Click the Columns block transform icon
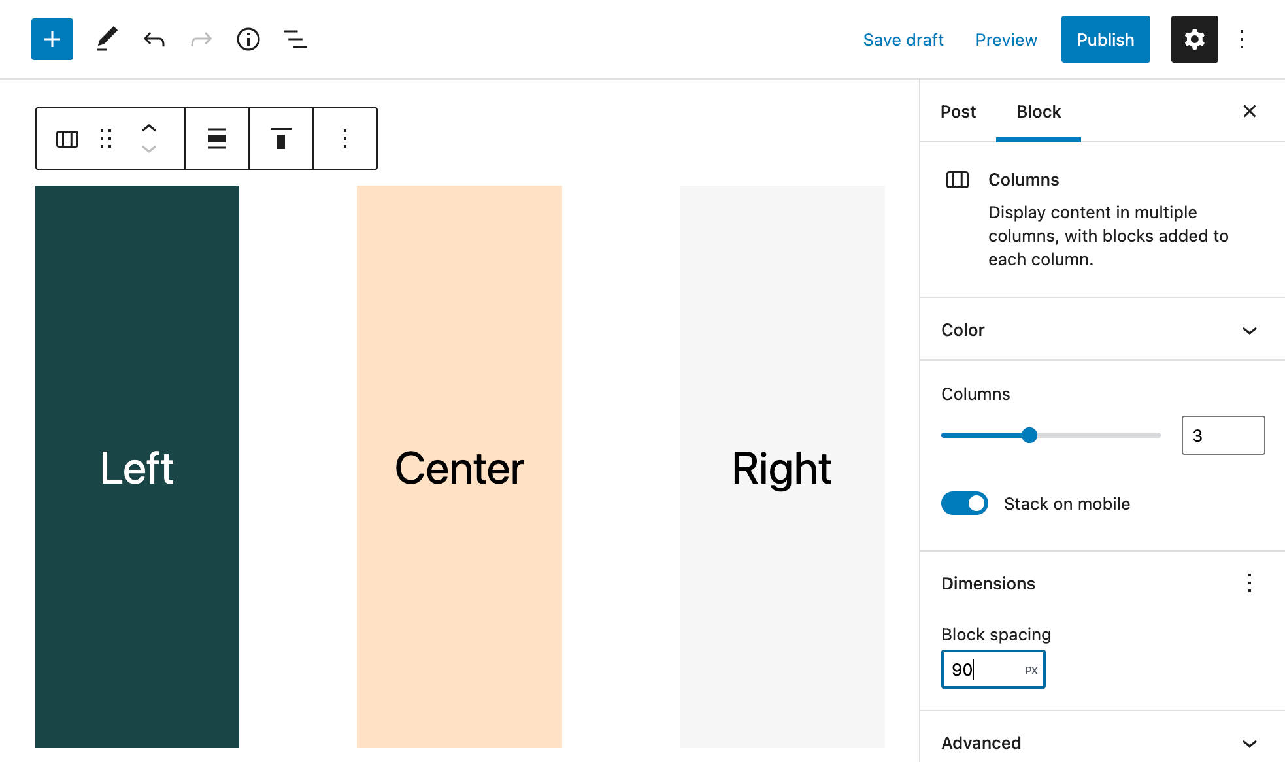1285x762 pixels. click(66, 139)
